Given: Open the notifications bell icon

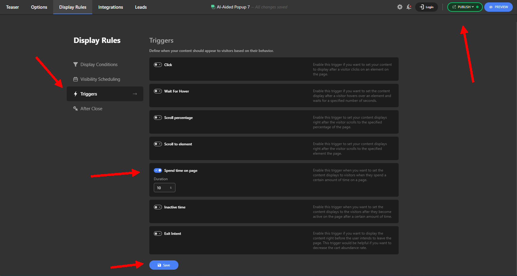Looking at the screenshot, I should pos(409,7).
